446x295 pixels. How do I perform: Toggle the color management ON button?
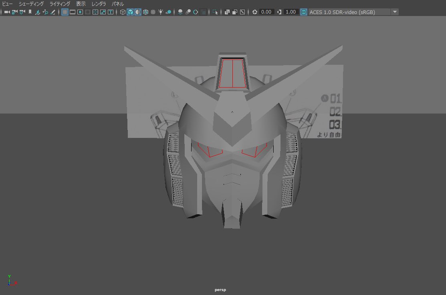click(x=303, y=12)
